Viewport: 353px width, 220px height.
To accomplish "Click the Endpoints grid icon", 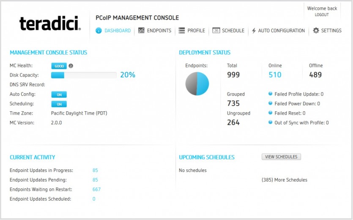I will click(141, 30).
